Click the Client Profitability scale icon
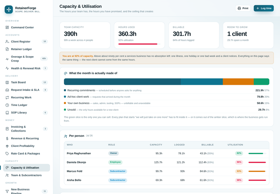The width and height of the screenshot is (280, 194). coord(7,146)
